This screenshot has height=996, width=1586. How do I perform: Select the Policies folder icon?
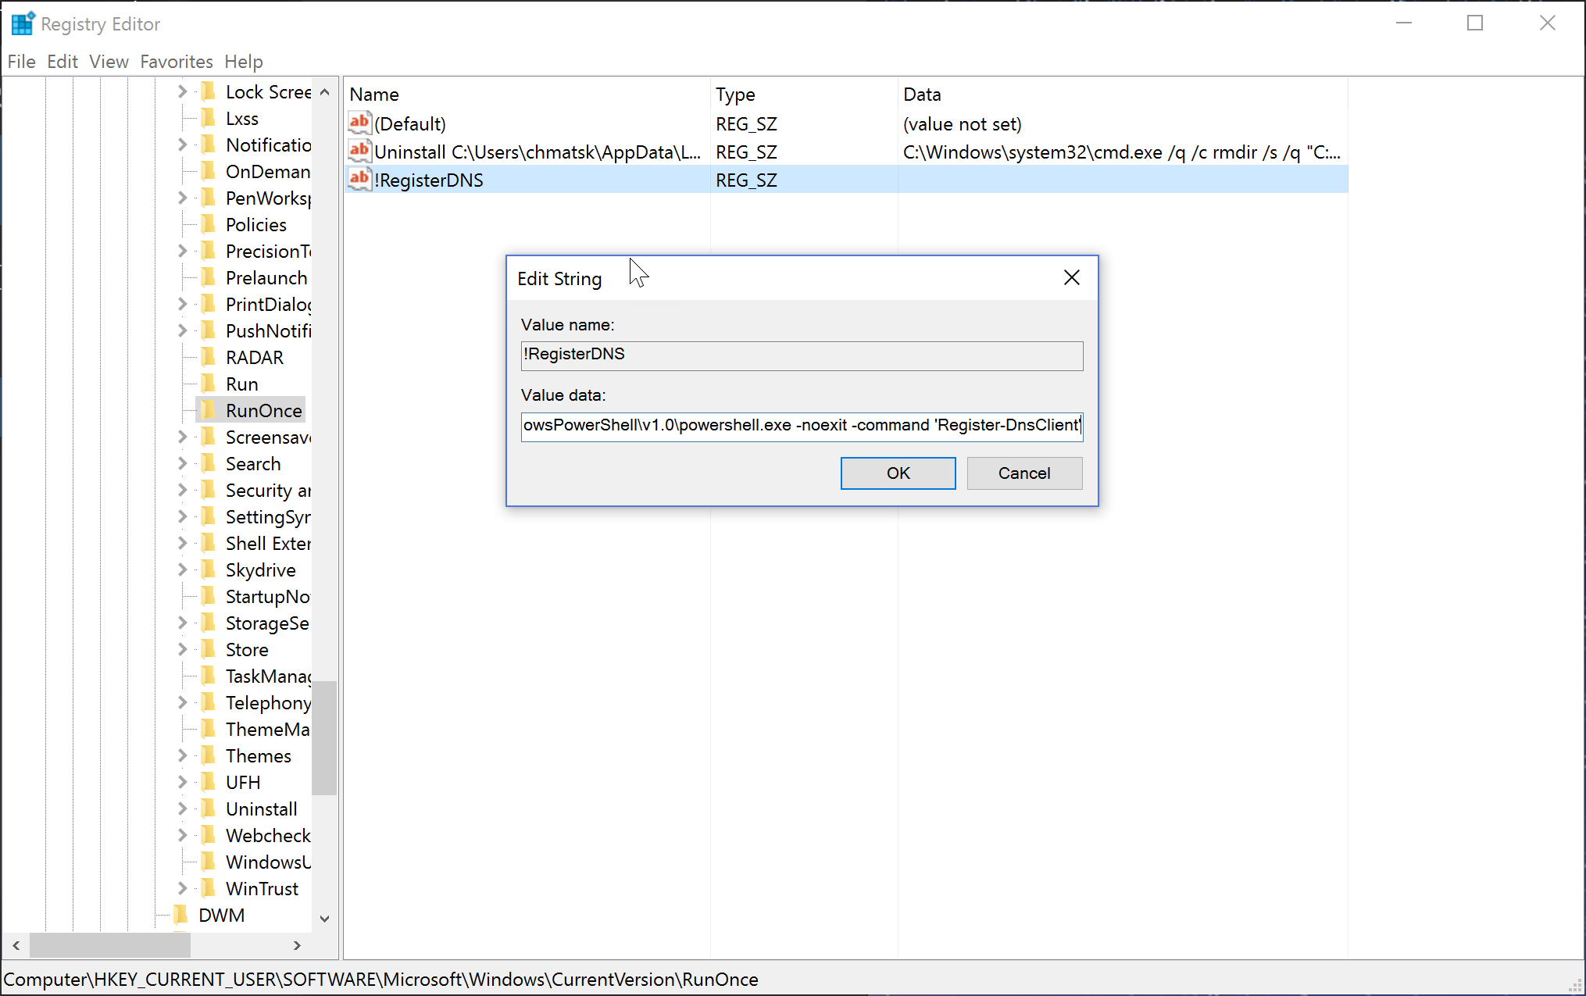[208, 224]
